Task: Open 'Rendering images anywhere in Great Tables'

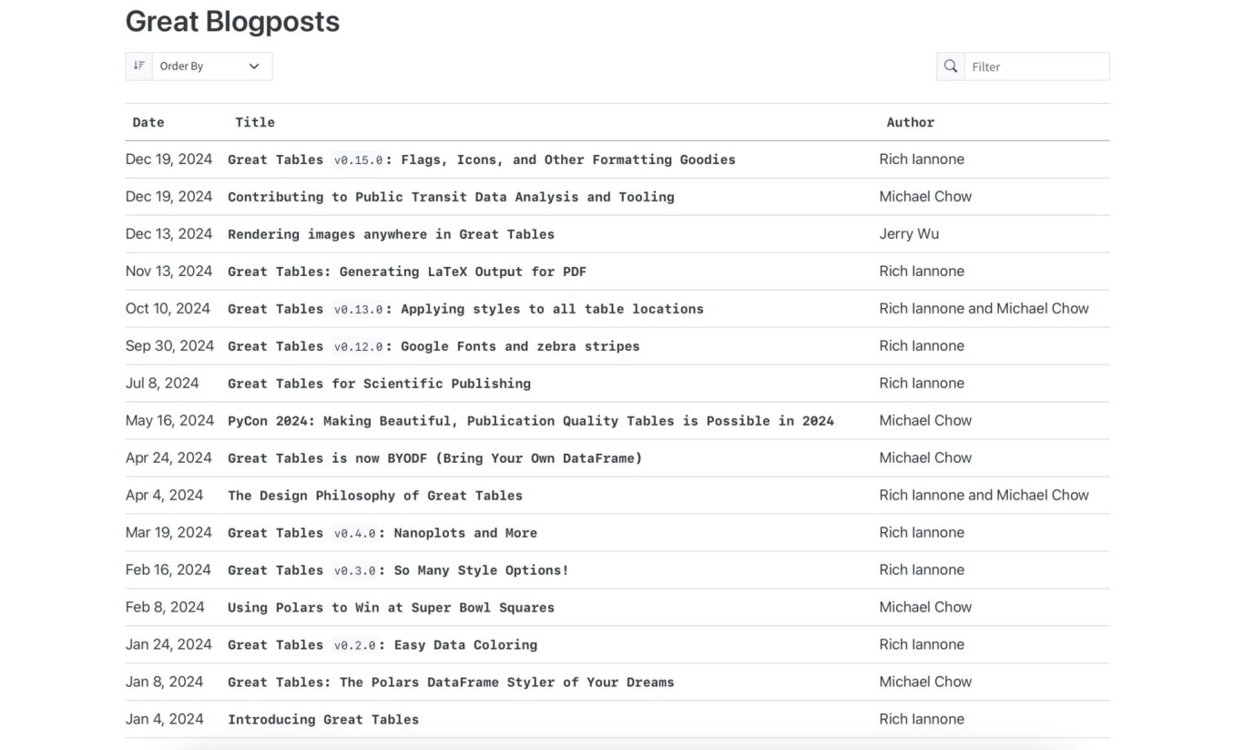Action: [x=391, y=234]
